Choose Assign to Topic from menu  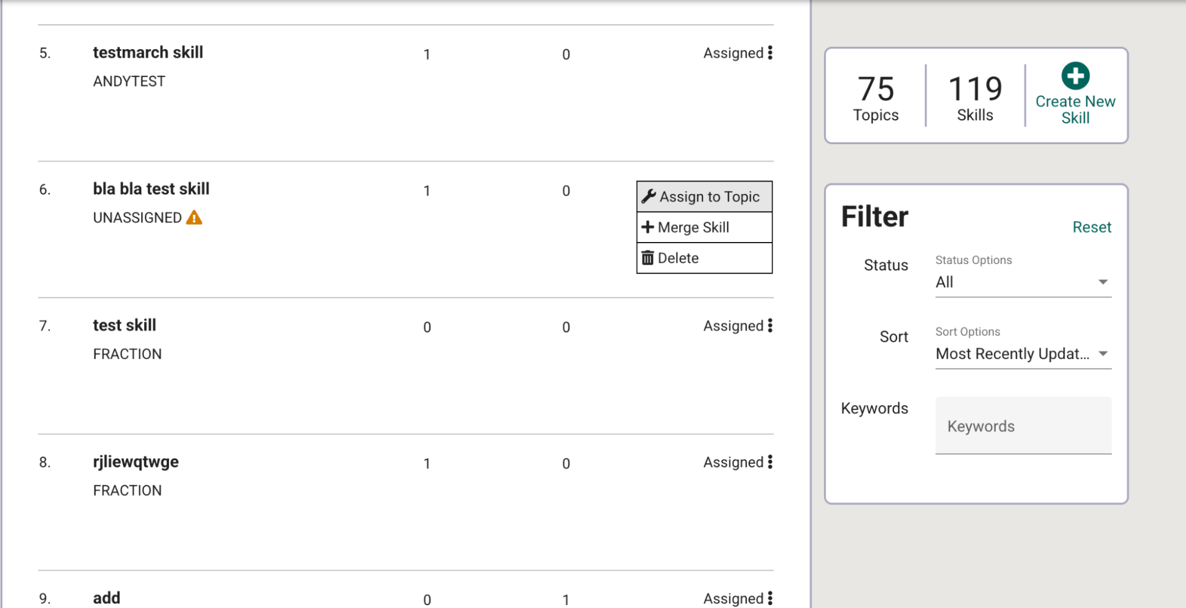click(704, 197)
